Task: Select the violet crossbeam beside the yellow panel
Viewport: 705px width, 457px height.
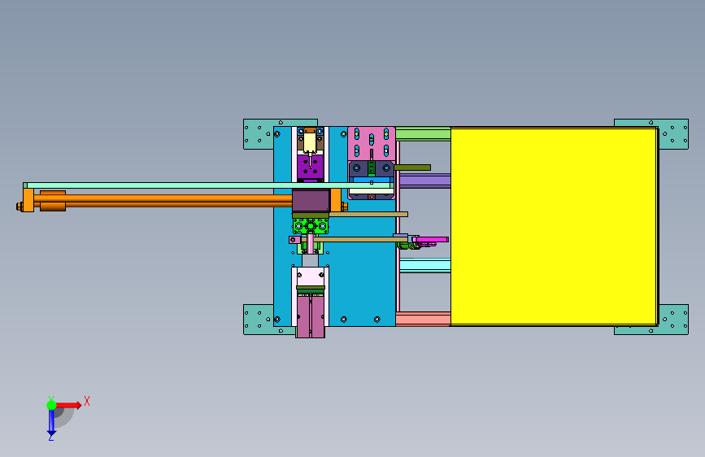Action: pyautogui.click(x=425, y=181)
